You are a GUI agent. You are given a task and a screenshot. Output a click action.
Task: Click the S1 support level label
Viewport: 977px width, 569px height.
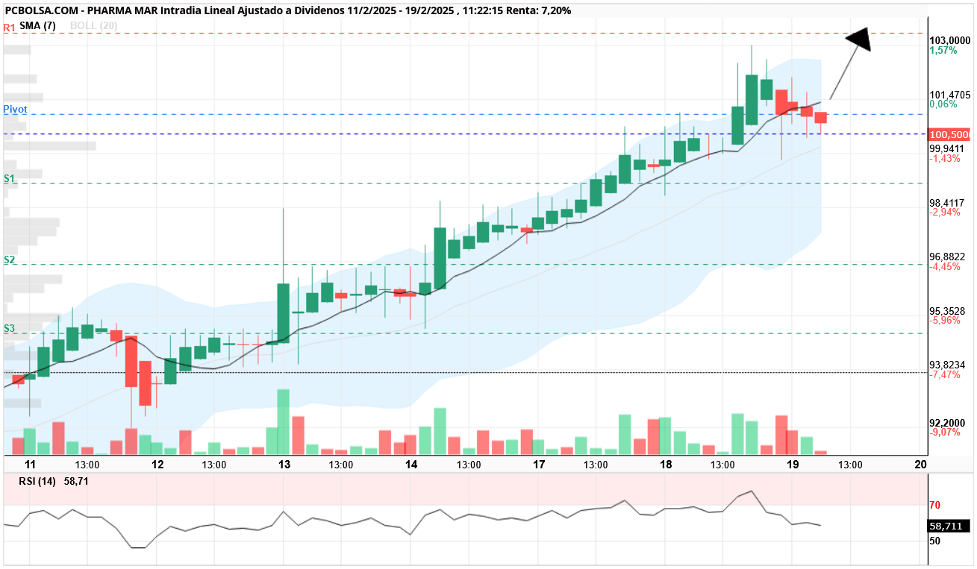(x=9, y=178)
